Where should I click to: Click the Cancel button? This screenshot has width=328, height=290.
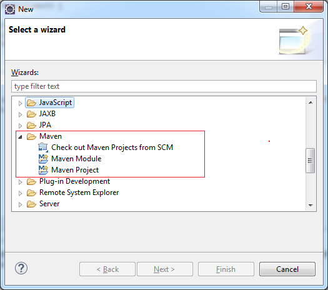click(287, 269)
